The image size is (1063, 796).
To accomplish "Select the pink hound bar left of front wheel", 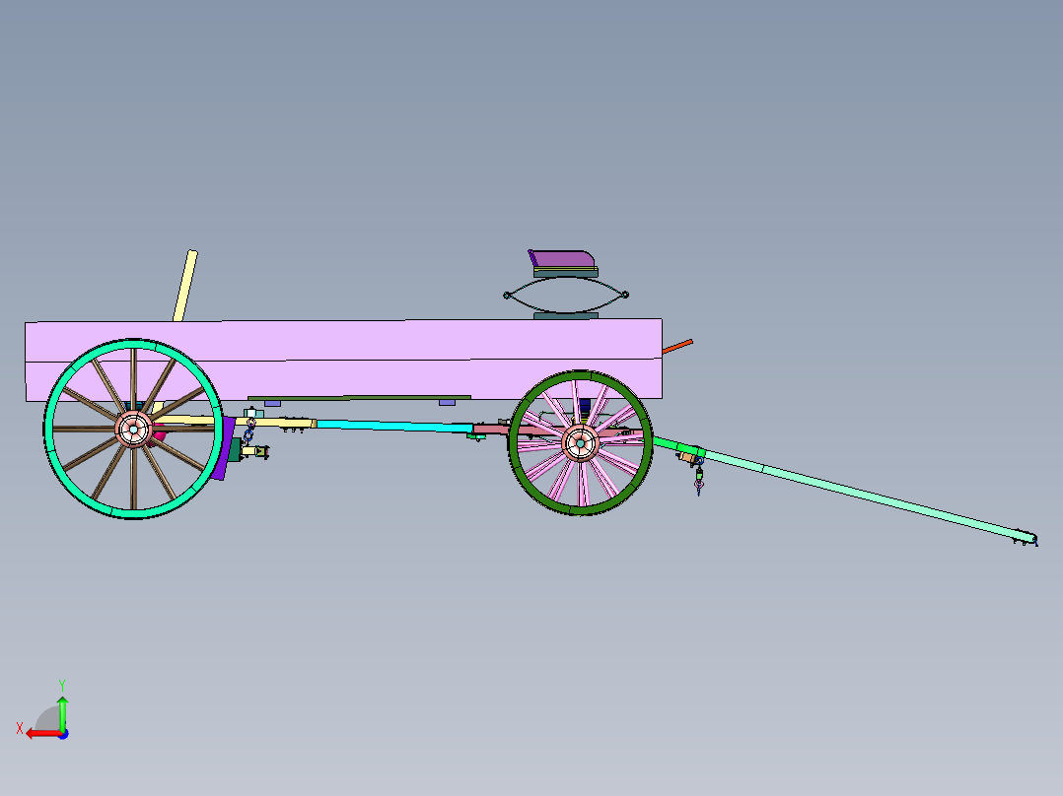I will tap(492, 429).
